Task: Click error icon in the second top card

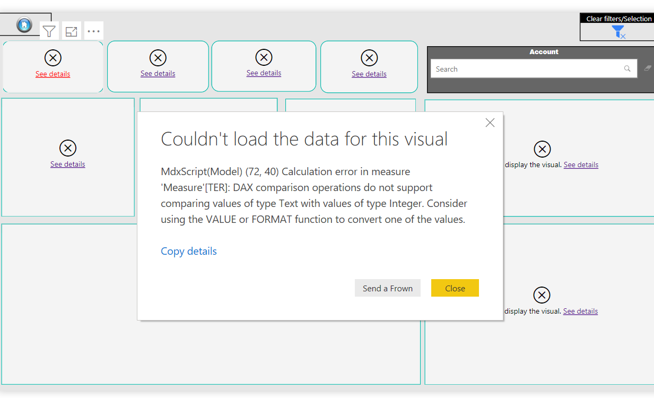Action: tap(158, 58)
